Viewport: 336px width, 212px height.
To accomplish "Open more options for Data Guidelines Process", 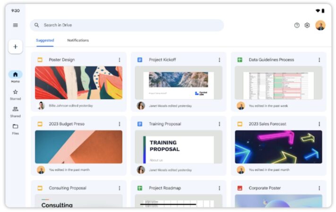I will (x=319, y=60).
